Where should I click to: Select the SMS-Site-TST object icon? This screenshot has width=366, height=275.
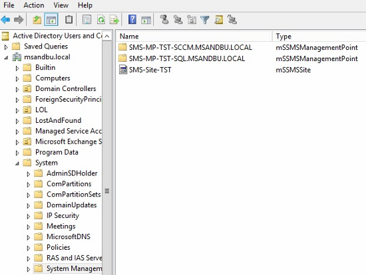coord(123,70)
